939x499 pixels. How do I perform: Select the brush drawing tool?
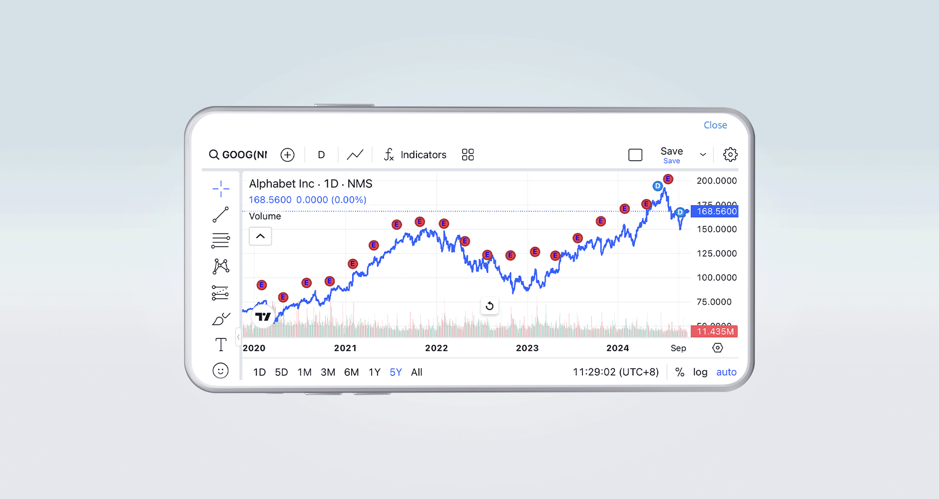220,319
